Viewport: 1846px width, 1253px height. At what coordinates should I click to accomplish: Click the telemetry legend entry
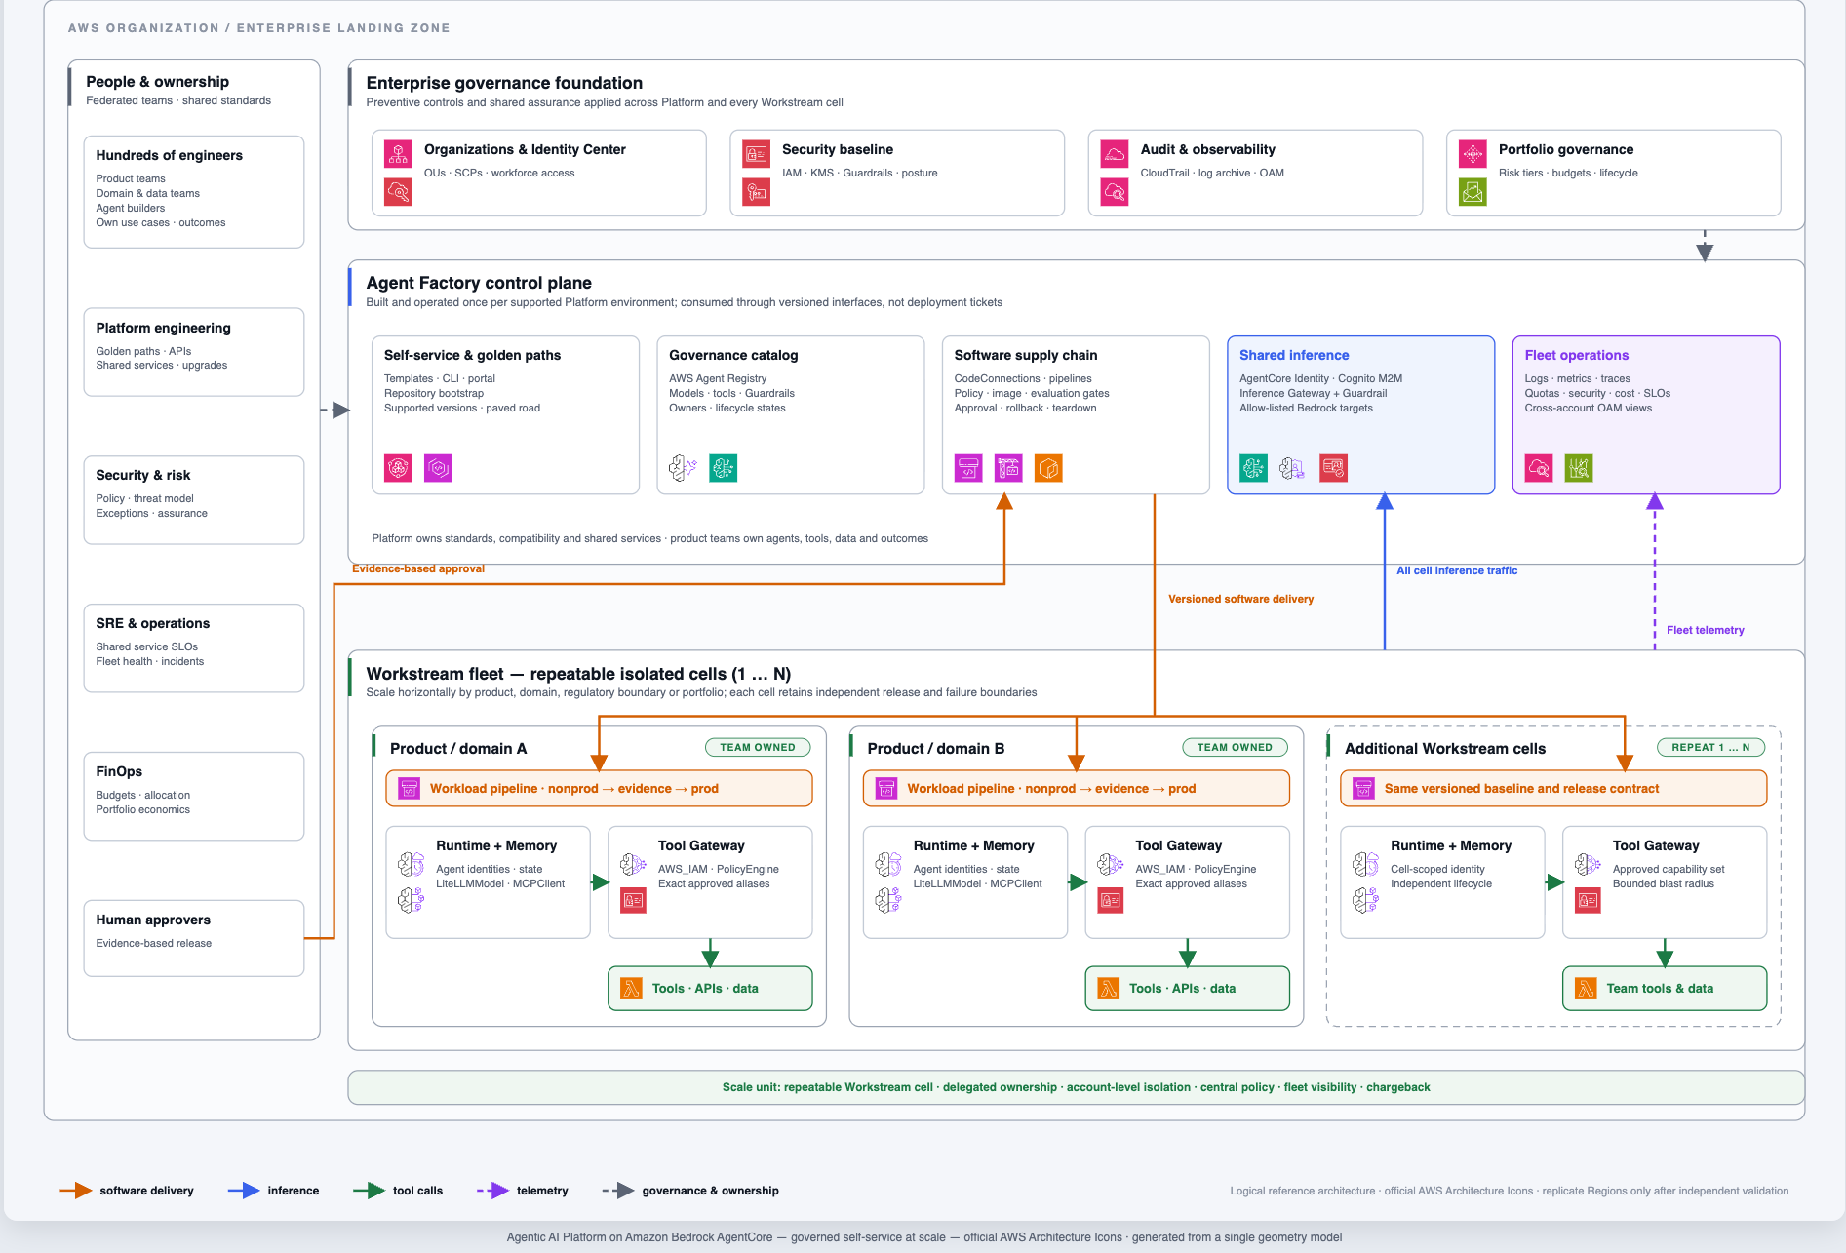coord(523,1191)
